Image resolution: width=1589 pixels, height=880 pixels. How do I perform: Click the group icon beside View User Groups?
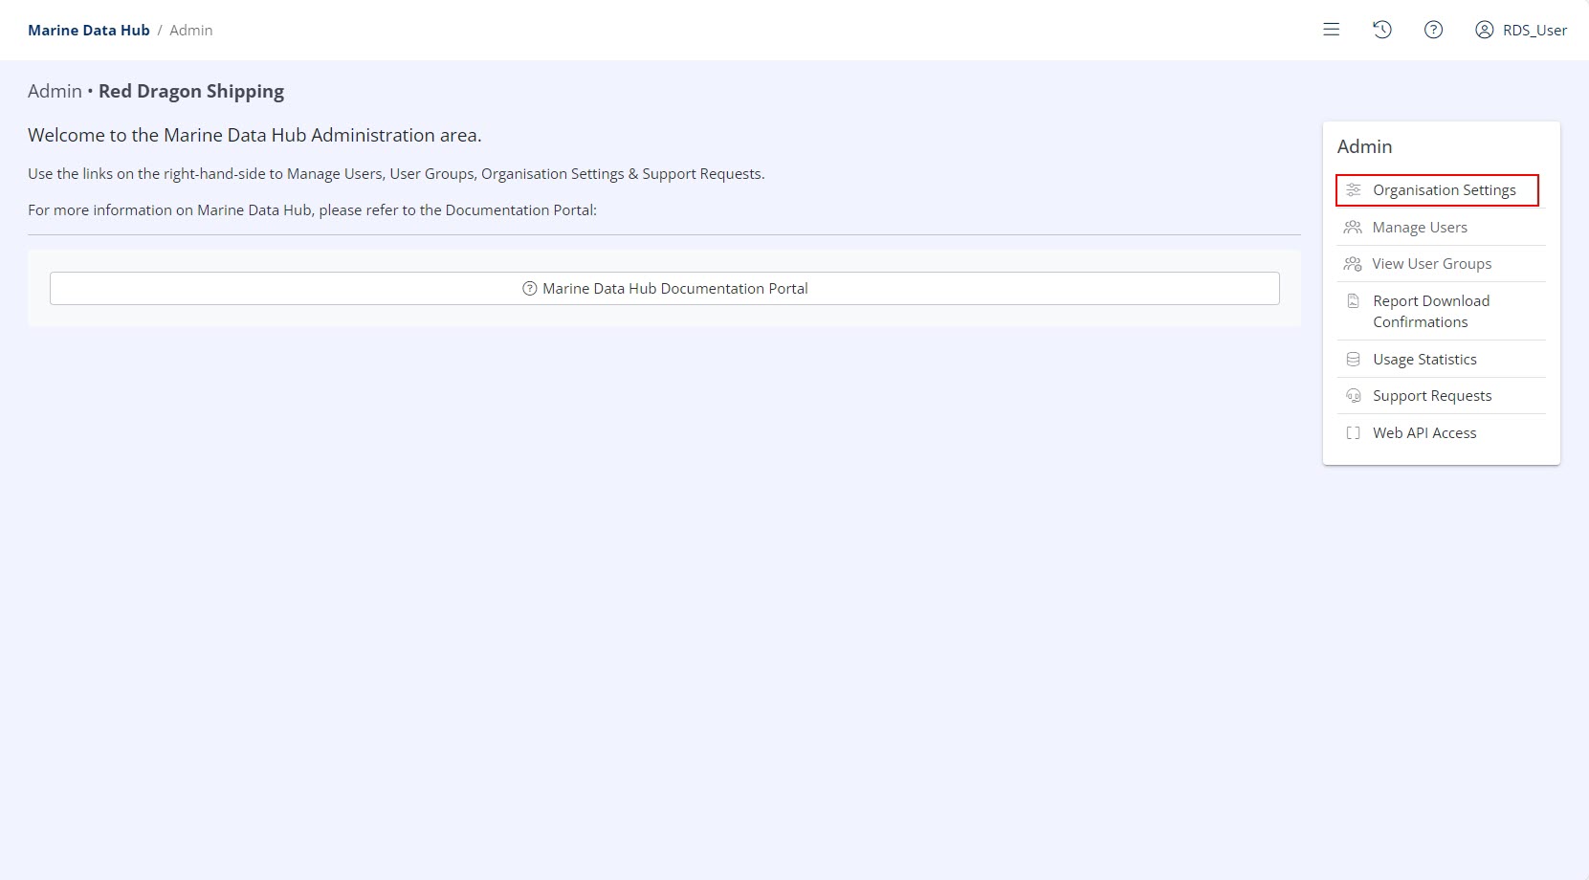[x=1353, y=264]
